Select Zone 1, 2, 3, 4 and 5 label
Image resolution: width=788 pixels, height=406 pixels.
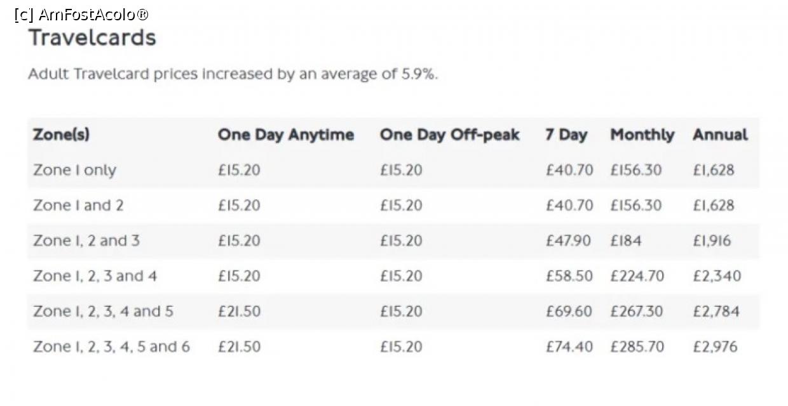pyautogui.click(x=103, y=311)
